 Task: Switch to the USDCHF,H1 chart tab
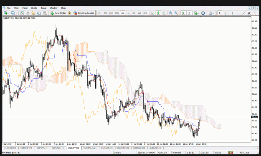[x=26, y=148]
